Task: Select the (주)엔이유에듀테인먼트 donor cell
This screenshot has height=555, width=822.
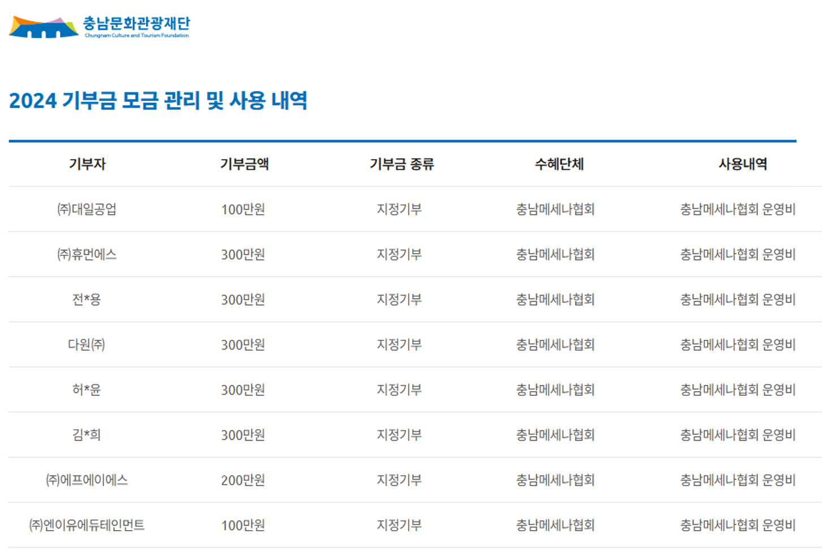Action: [x=87, y=525]
